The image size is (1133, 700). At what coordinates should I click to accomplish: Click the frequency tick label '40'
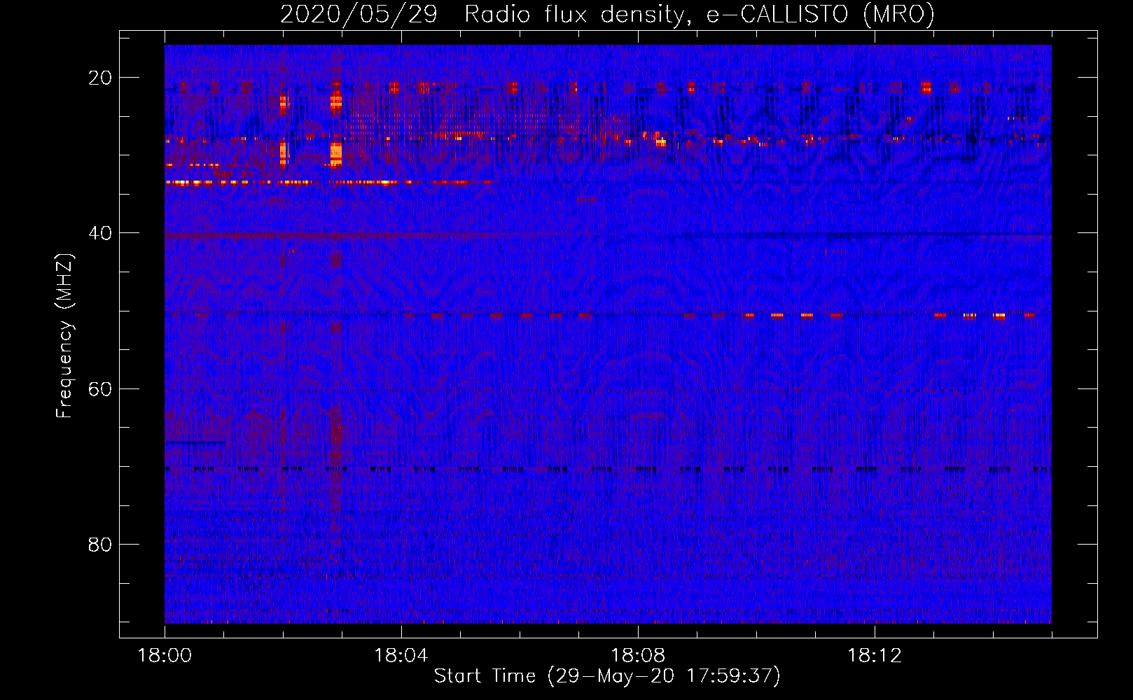[x=101, y=233]
